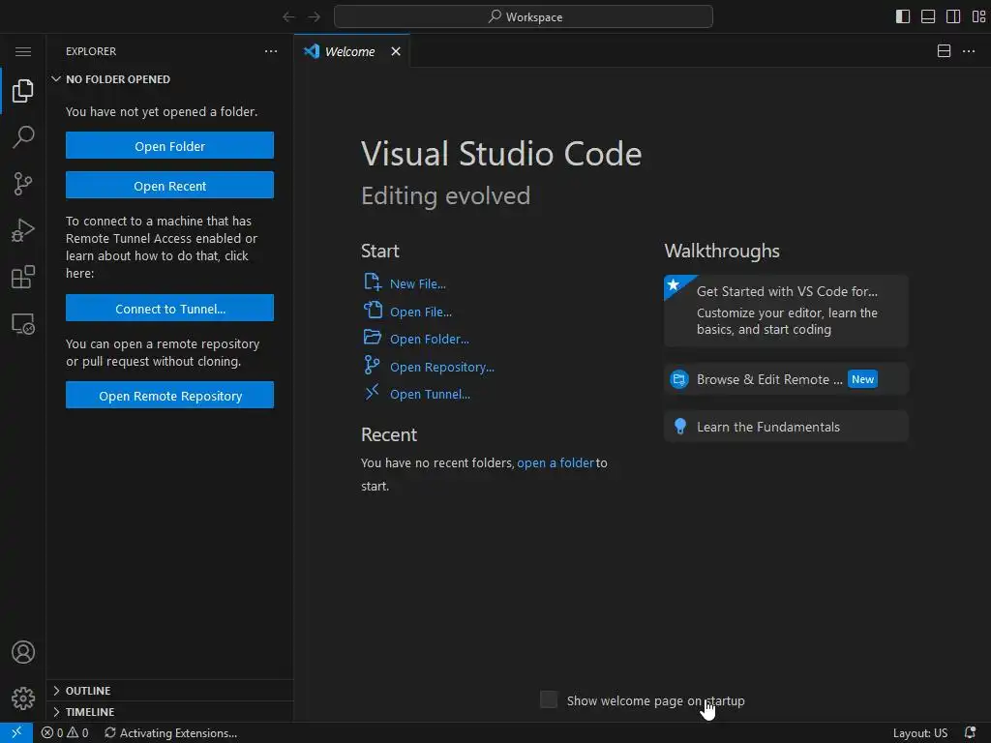Click the 'open a folder' link in Recent
The width and height of the screenshot is (991, 743).
556,462
